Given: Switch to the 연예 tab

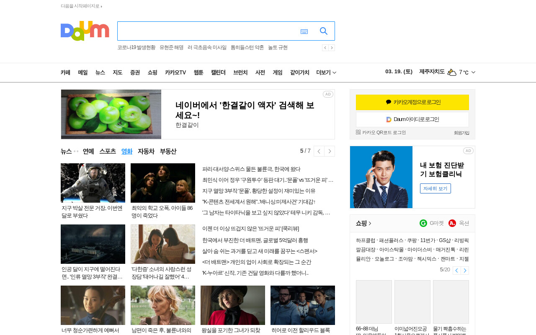Looking at the screenshot, I should point(88,151).
